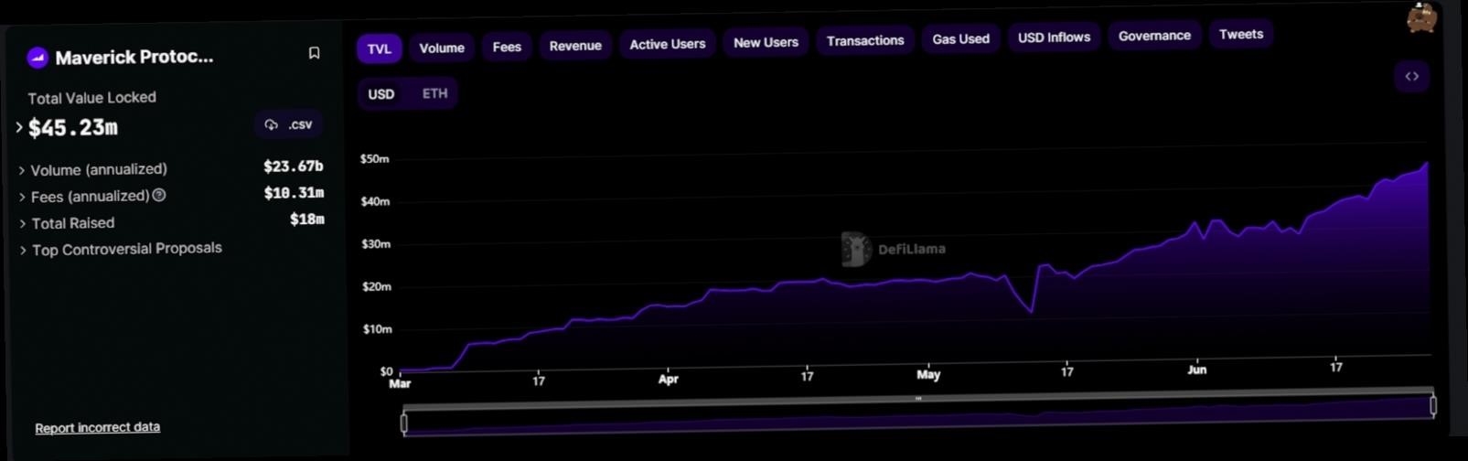Click the left handle of range slider

click(403, 423)
